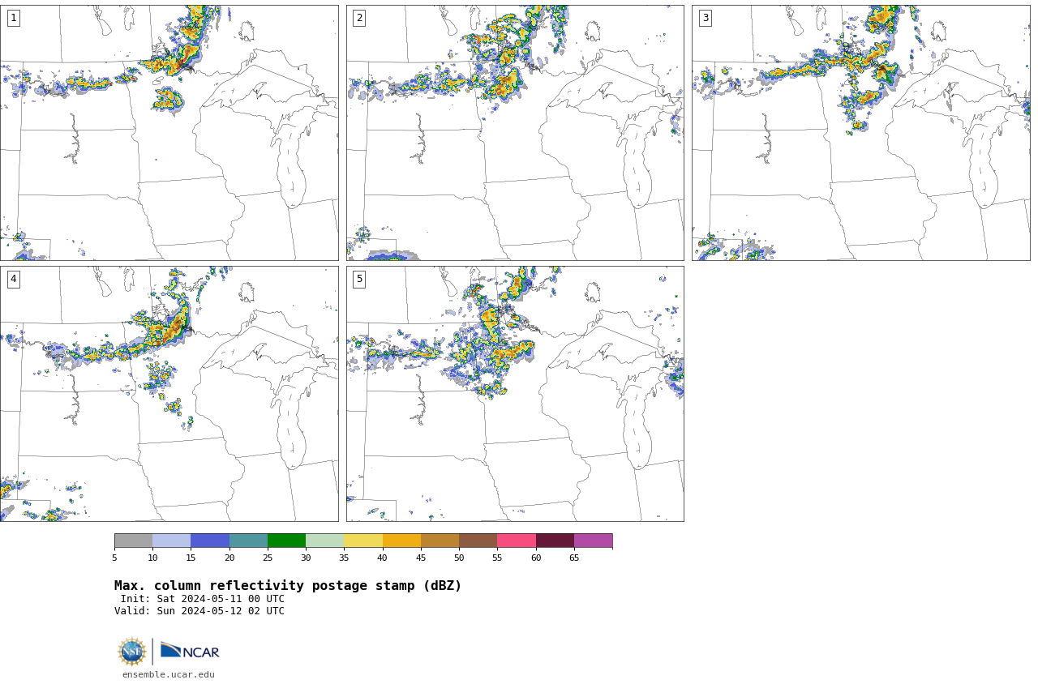Image resolution: width=1038 pixels, height=684 pixels.
Task: Click the boxed number label 4
Action: (13, 279)
